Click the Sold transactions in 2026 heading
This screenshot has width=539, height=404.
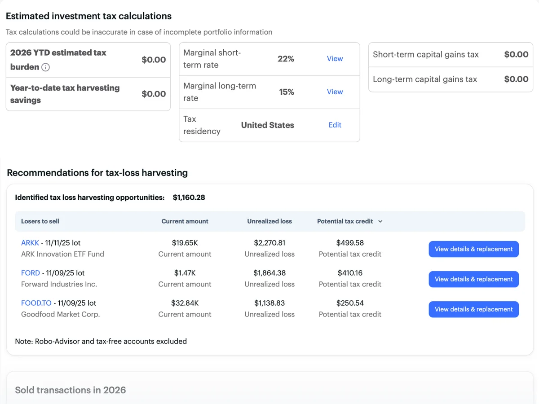tap(70, 390)
